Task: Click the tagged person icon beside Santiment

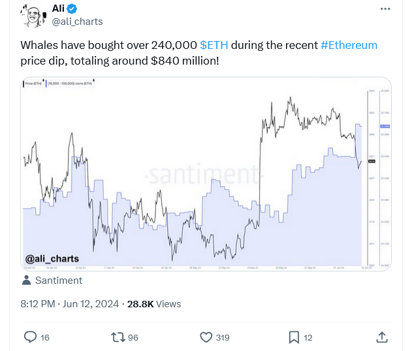Action: [26, 280]
